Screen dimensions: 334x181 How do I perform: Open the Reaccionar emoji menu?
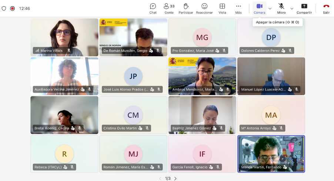pyautogui.click(x=204, y=9)
